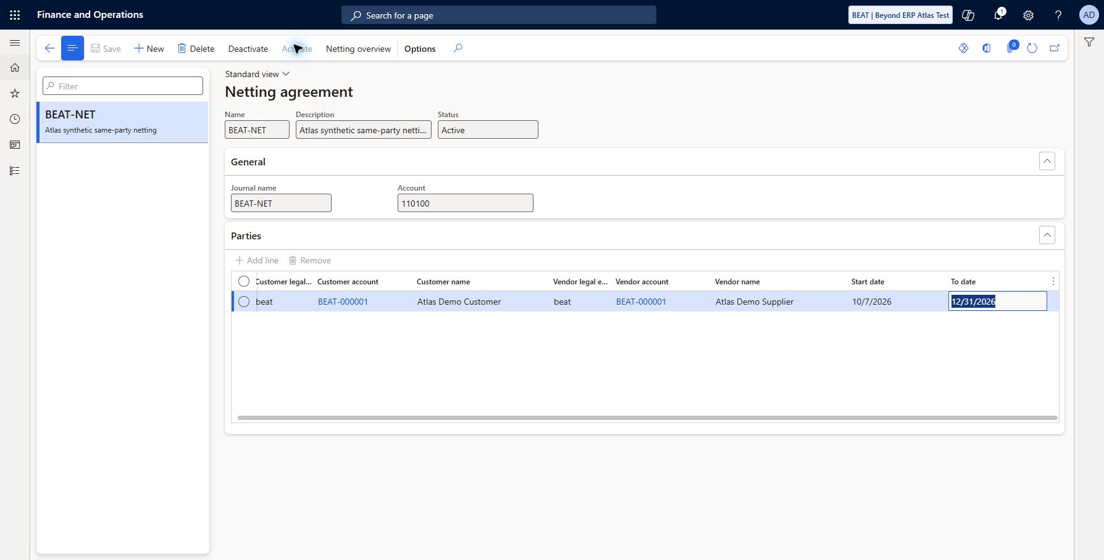
Task: Open customer account BEAT-000001 link
Action: (343, 302)
